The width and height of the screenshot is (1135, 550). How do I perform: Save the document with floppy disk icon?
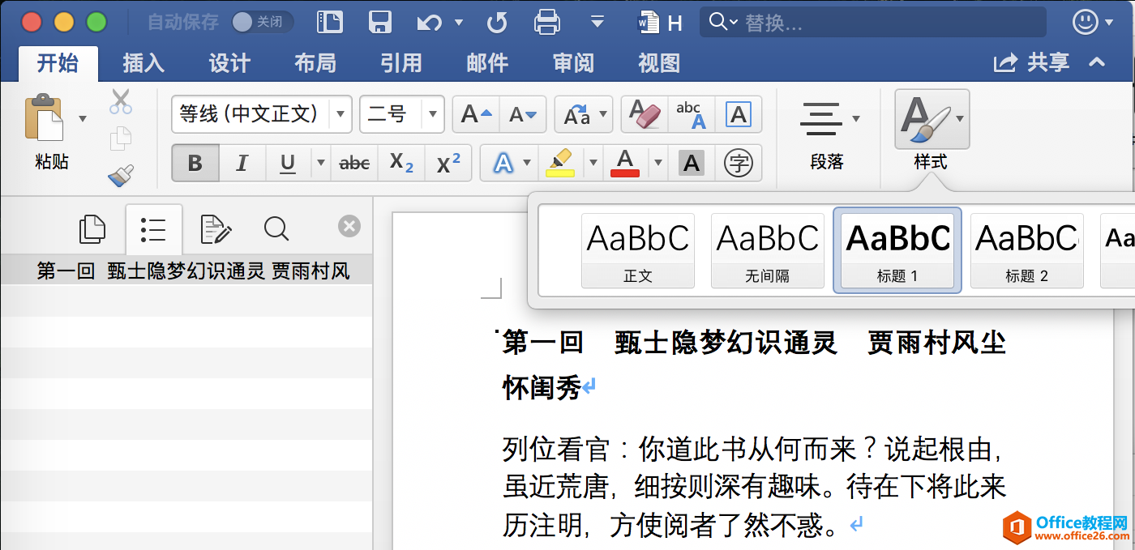(x=380, y=22)
